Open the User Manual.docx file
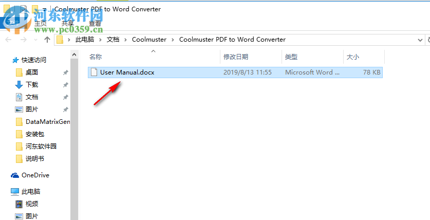 [x=235, y=72]
